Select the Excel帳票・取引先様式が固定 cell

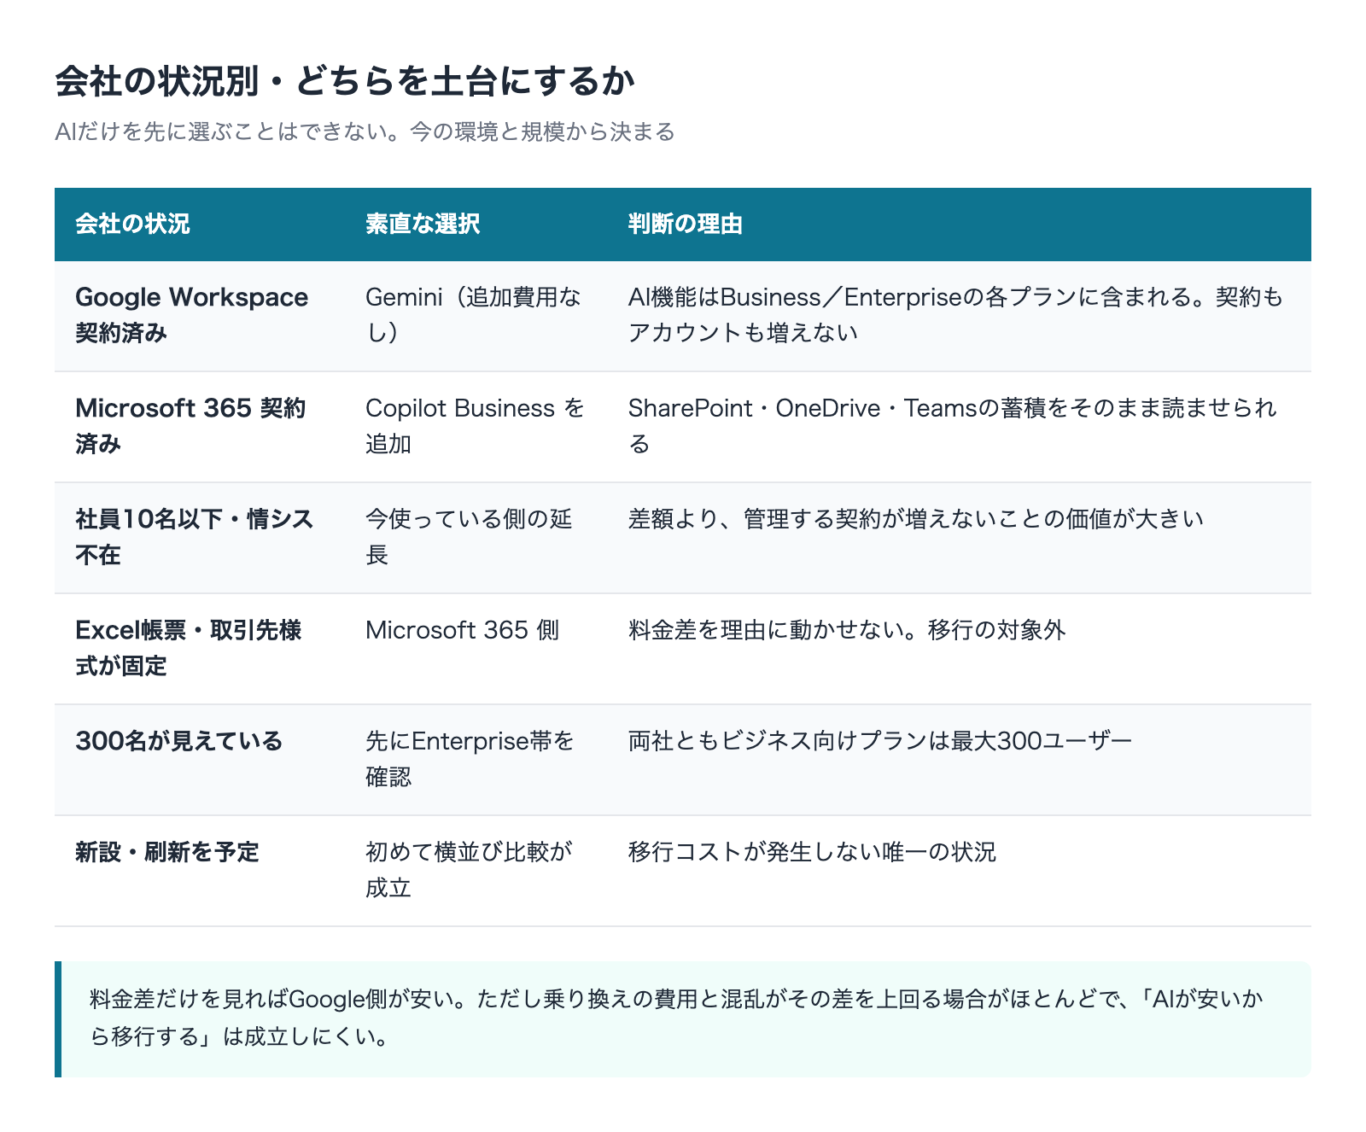pos(200,648)
